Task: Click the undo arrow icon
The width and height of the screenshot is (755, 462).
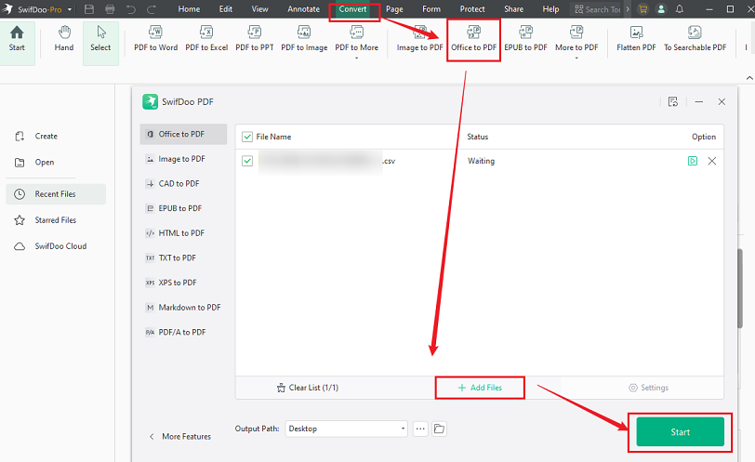Action: pyautogui.click(x=130, y=9)
